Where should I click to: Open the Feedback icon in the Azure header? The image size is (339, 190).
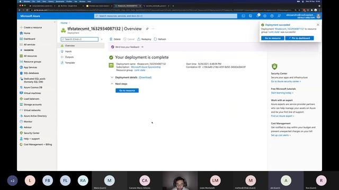[279, 16]
